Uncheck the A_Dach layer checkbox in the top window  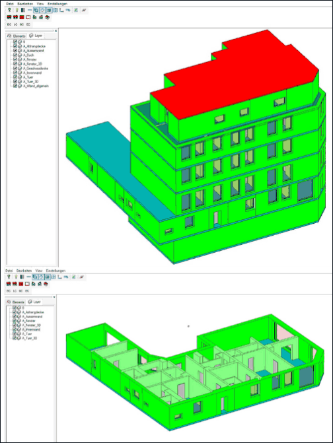click(15, 55)
